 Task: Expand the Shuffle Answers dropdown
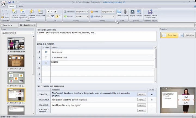coord(82,16)
